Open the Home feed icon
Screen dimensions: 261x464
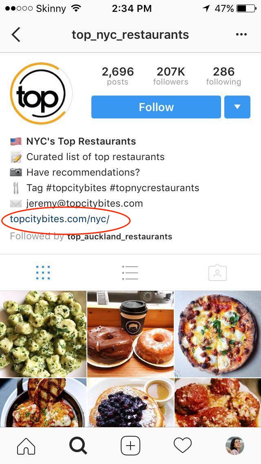[x=27, y=445]
